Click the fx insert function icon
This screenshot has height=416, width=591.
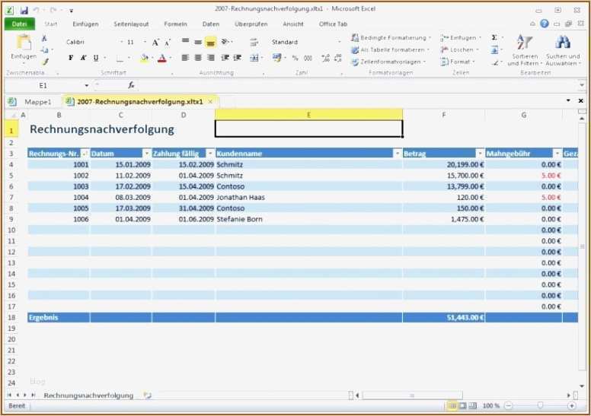tap(131, 85)
